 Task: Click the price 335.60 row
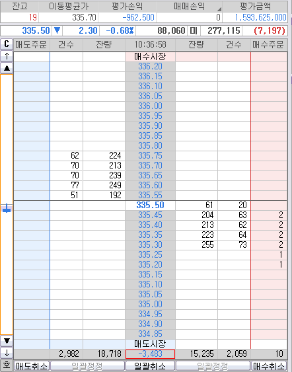pos(150,185)
